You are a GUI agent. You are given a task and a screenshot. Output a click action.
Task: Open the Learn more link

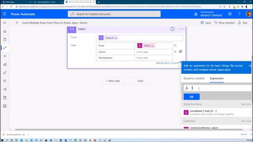click(224, 70)
